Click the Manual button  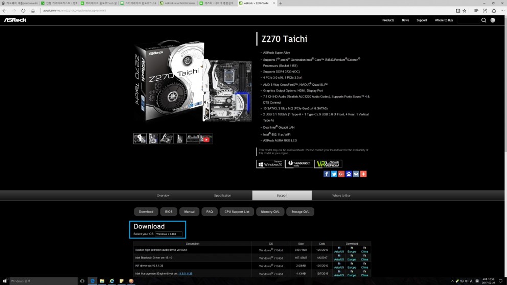point(189,211)
